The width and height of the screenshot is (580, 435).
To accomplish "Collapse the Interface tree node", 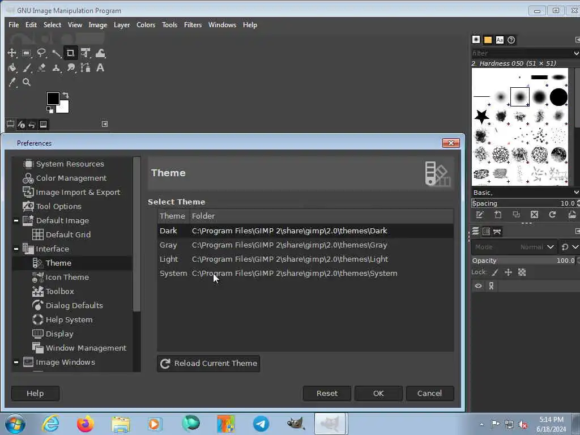I will pyautogui.click(x=16, y=249).
